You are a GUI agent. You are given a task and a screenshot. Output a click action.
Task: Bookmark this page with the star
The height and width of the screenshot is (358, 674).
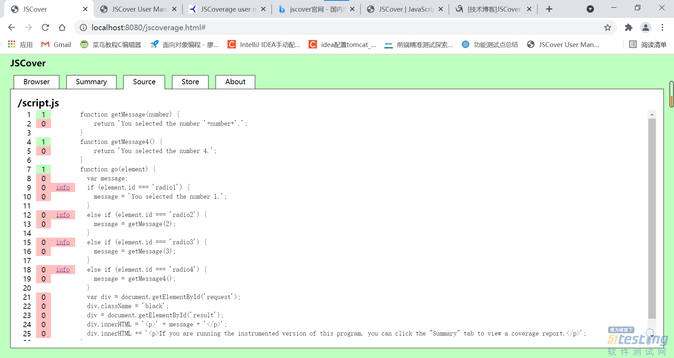(608, 27)
